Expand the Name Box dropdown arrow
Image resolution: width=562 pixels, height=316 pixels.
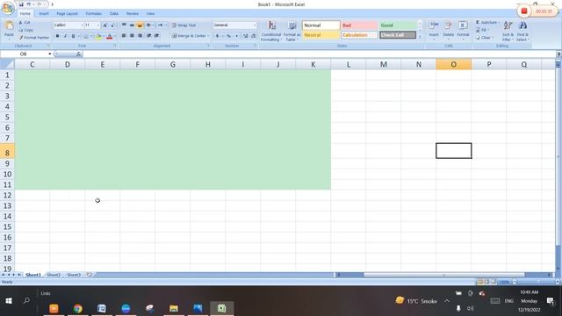49,54
